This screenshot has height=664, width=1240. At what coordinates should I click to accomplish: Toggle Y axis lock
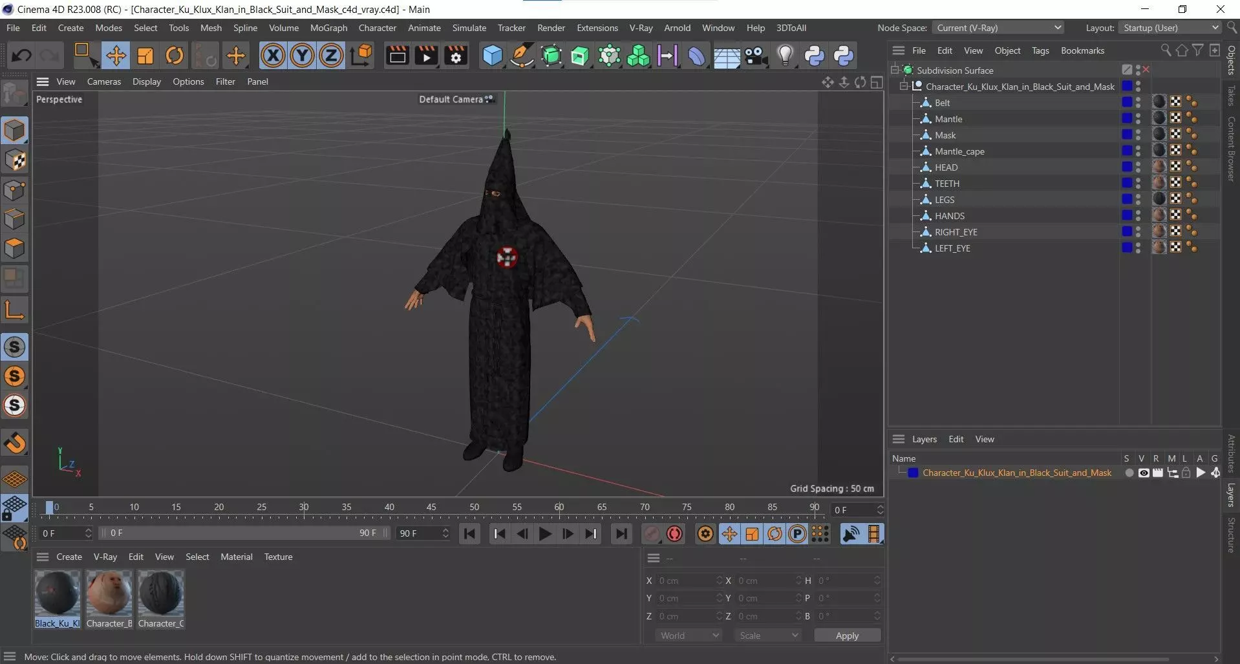click(x=302, y=56)
